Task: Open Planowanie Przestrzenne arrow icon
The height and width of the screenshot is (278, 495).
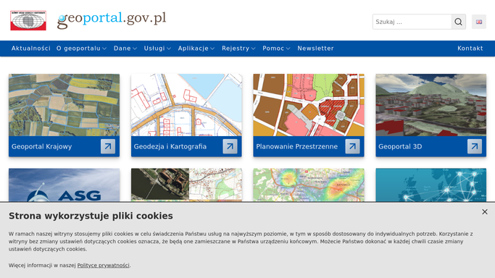Action: (x=352, y=146)
